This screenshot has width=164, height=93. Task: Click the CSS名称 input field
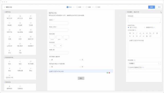[144, 71]
